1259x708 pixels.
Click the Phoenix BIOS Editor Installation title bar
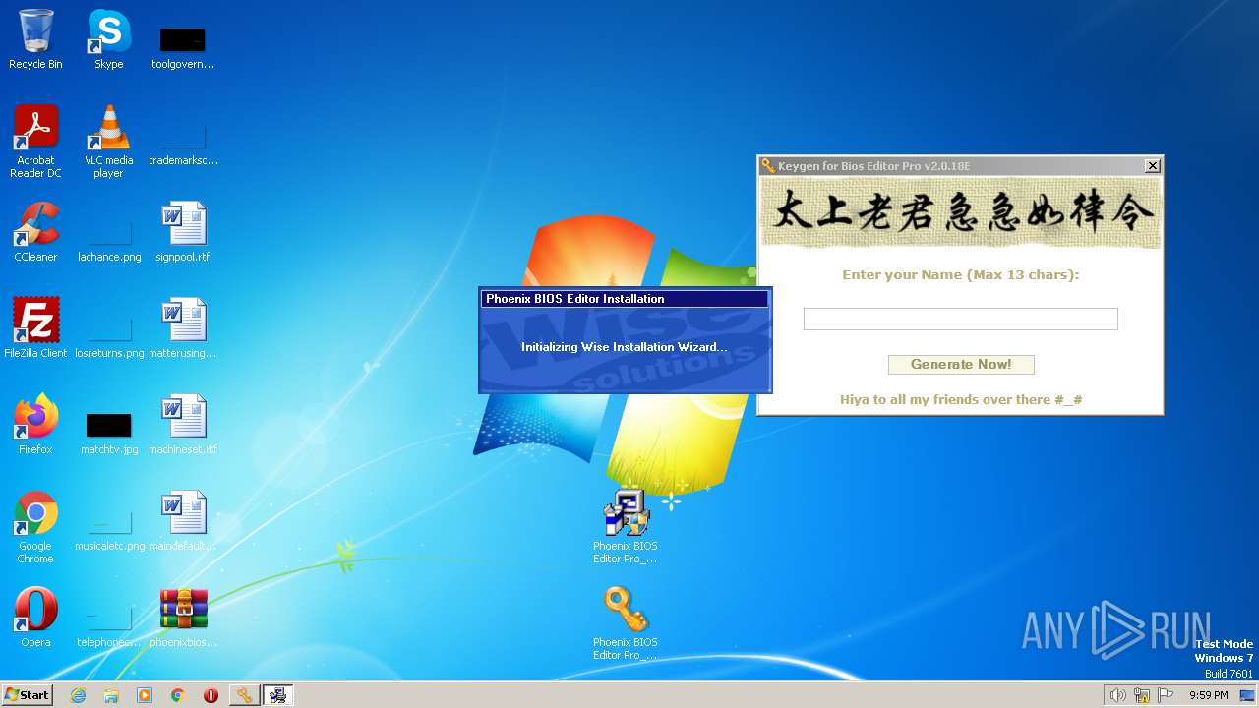(x=625, y=299)
